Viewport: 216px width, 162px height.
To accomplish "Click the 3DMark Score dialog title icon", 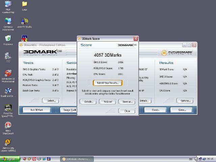I will click(x=79, y=38).
